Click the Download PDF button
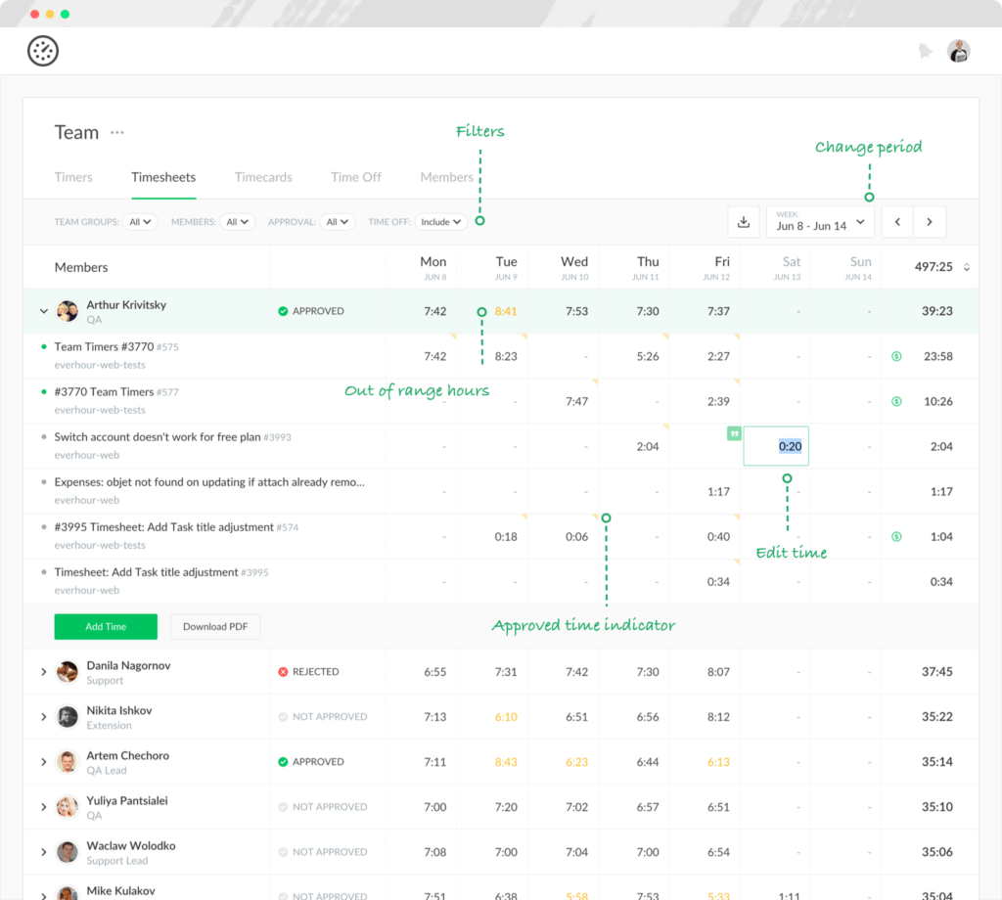The height and width of the screenshot is (900, 1002). 215,626
